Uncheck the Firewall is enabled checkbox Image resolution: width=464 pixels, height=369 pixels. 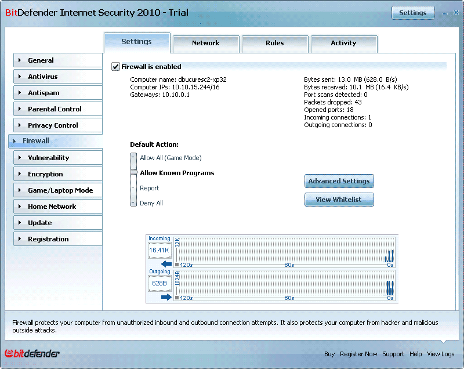tap(116, 67)
